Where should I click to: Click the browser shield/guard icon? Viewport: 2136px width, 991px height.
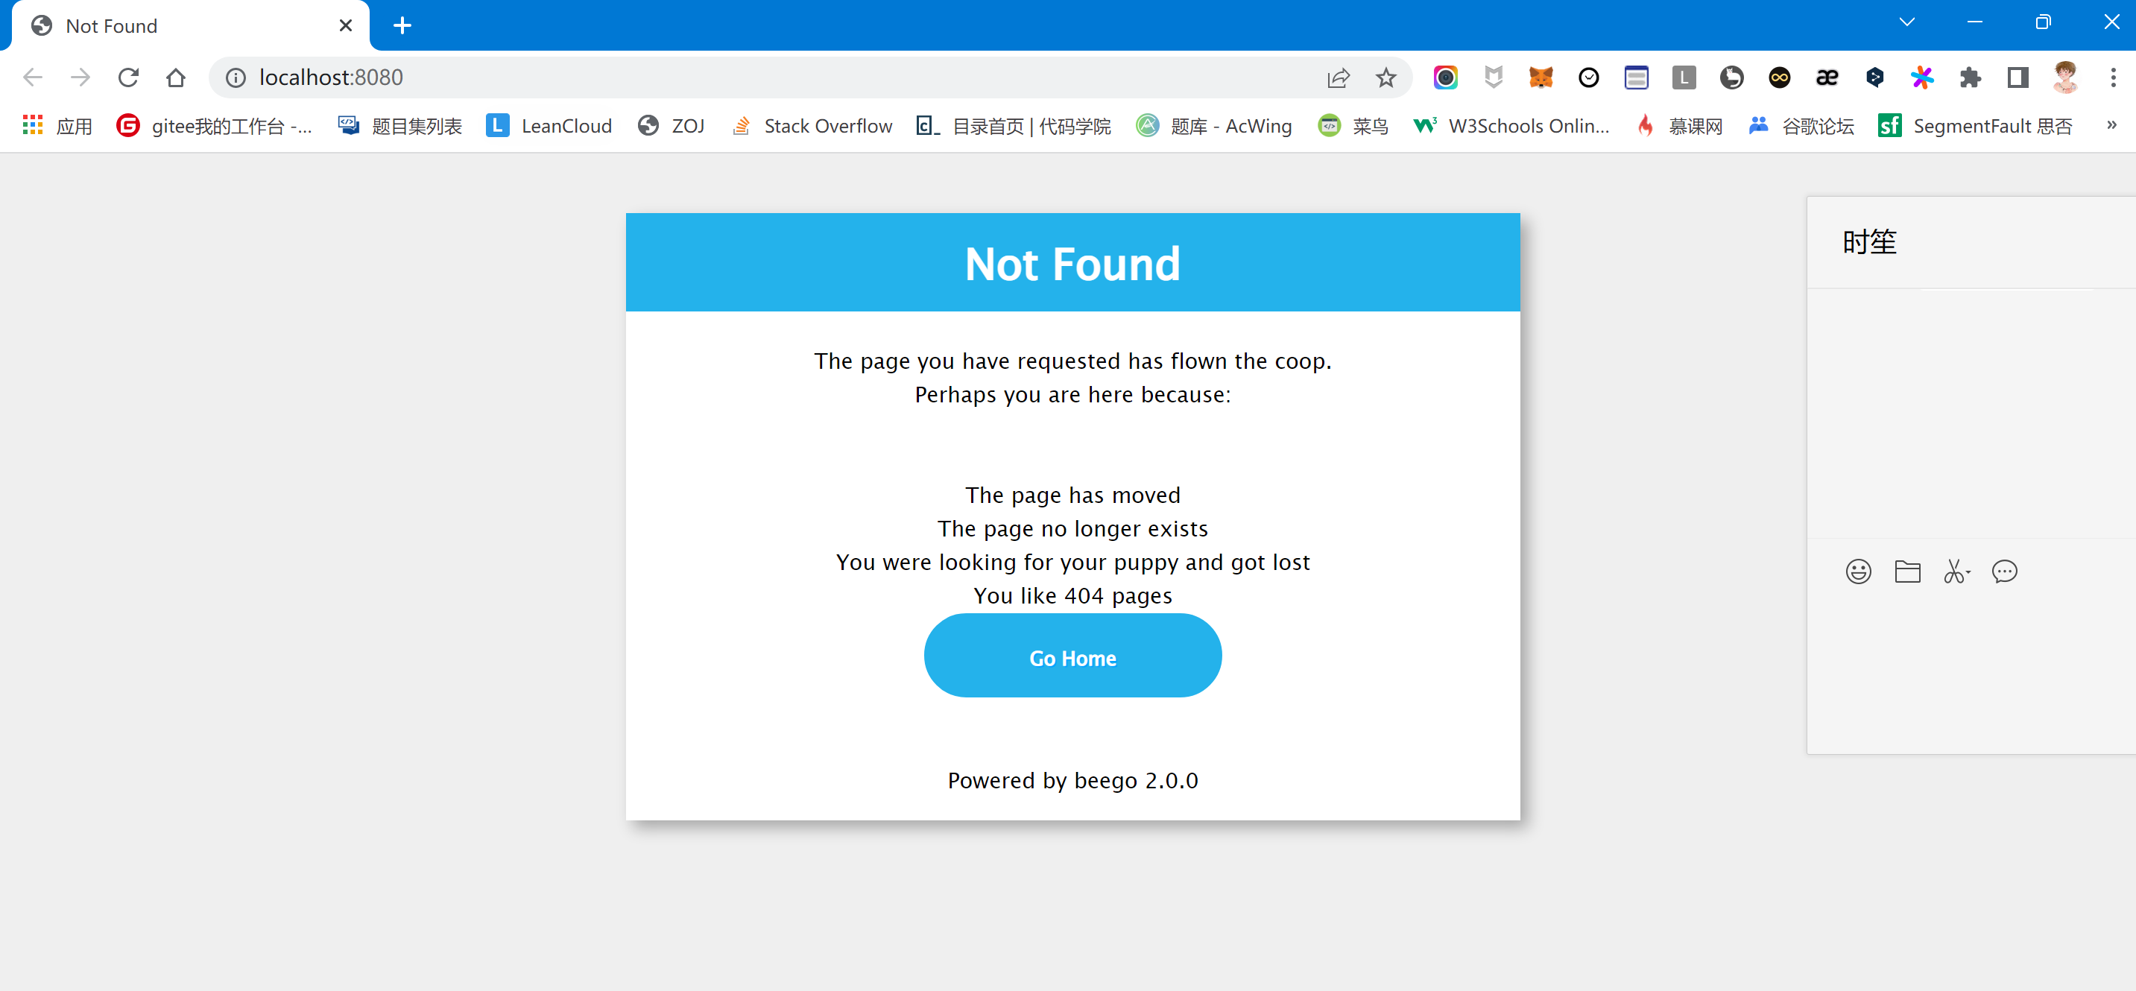[1493, 76]
